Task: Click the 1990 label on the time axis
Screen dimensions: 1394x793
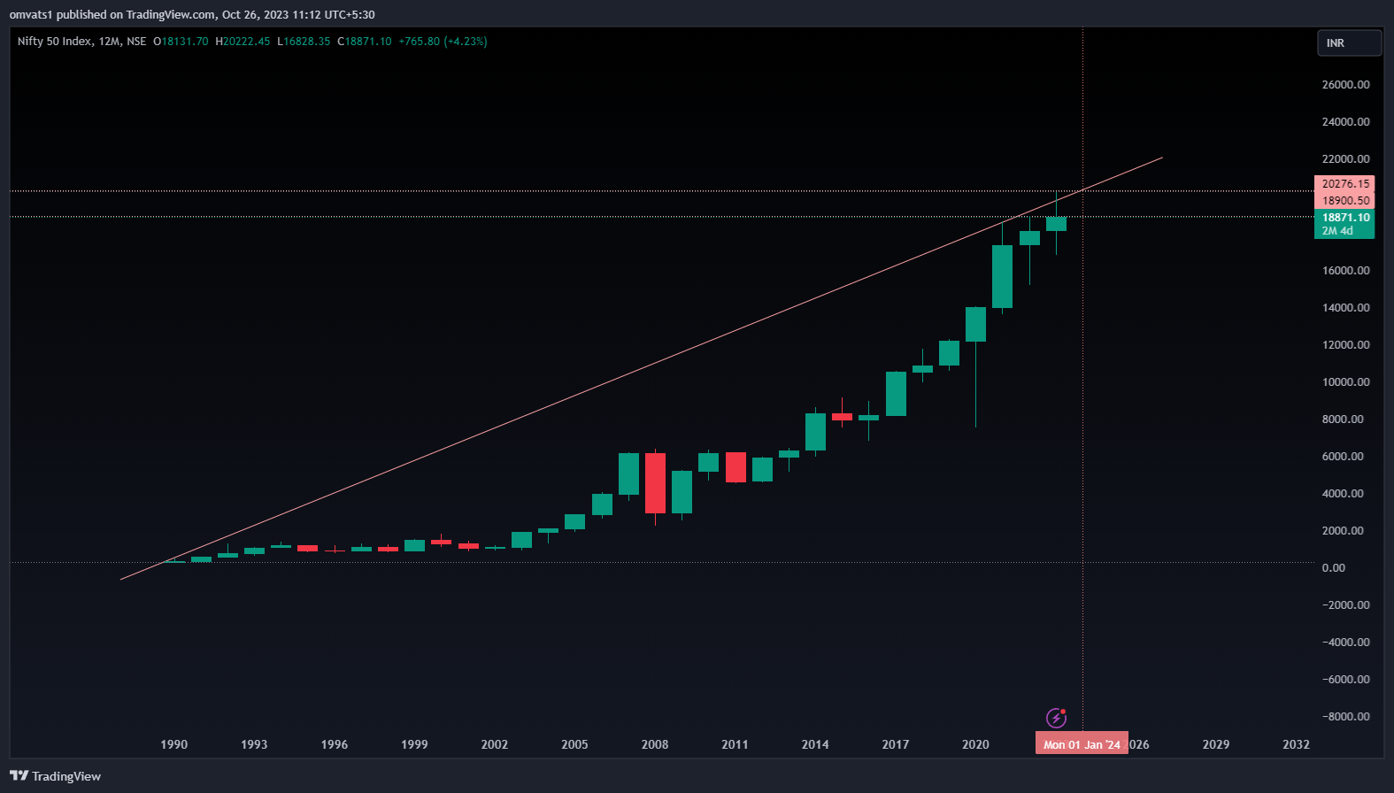Action: tap(173, 744)
